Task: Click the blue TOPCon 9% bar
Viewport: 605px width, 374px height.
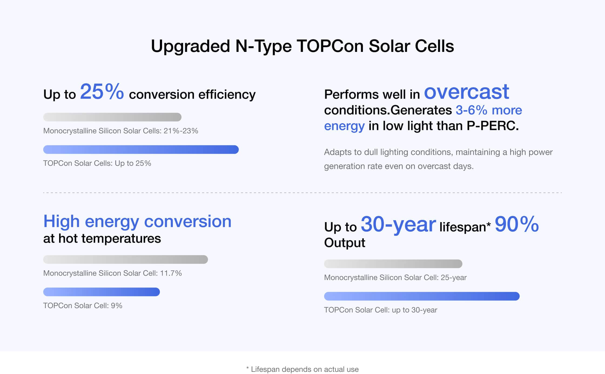Action: click(101, 292)
